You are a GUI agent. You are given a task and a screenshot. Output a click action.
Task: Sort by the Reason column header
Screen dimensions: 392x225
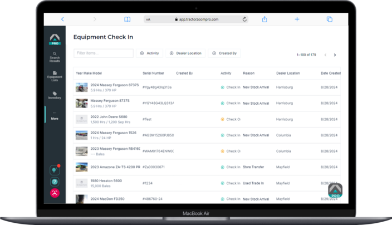click(x=248, y=74)
